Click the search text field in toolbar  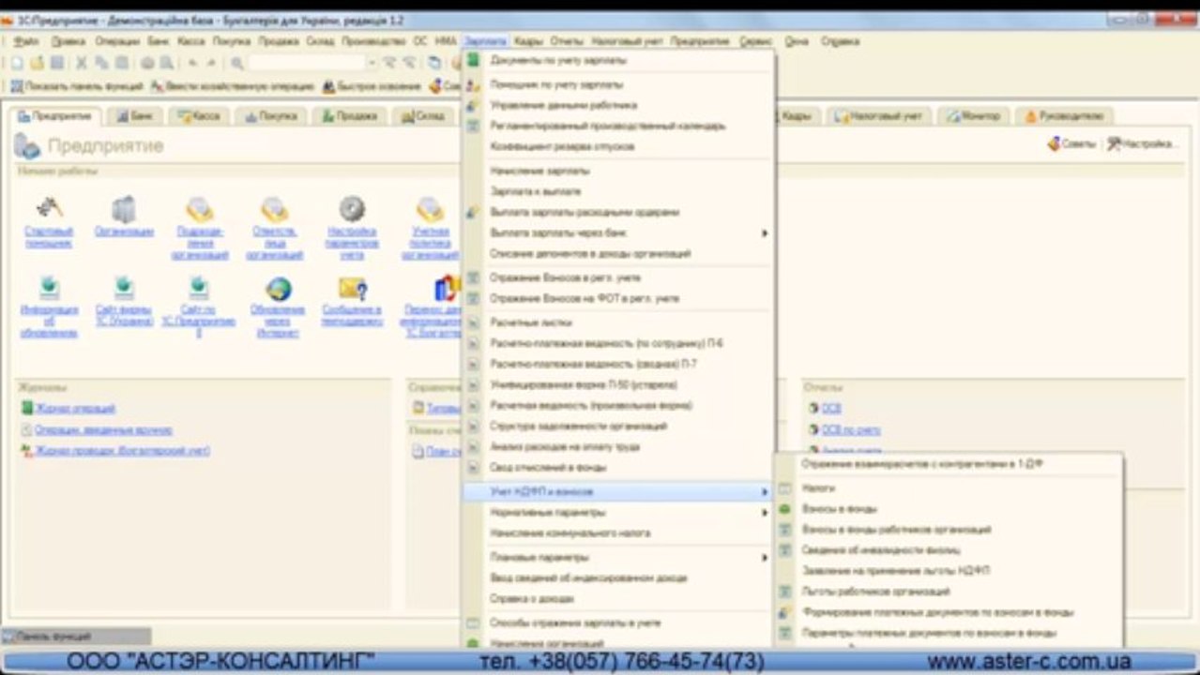[x=307, y=63]
